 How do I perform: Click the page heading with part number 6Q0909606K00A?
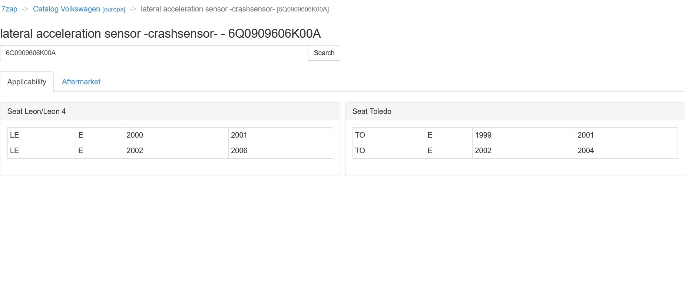click(x=160, y=34)
